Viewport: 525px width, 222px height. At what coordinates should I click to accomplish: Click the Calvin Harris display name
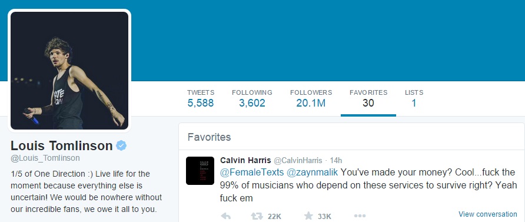tap(245, 160)
